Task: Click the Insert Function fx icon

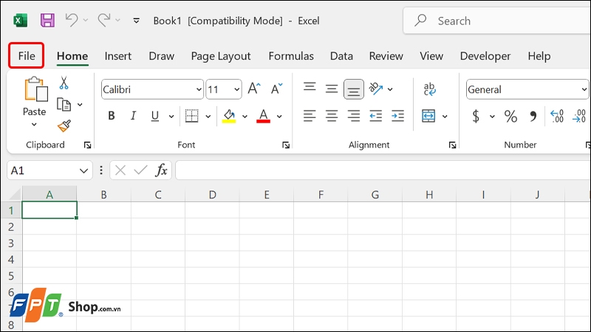Action: (161, 170)
